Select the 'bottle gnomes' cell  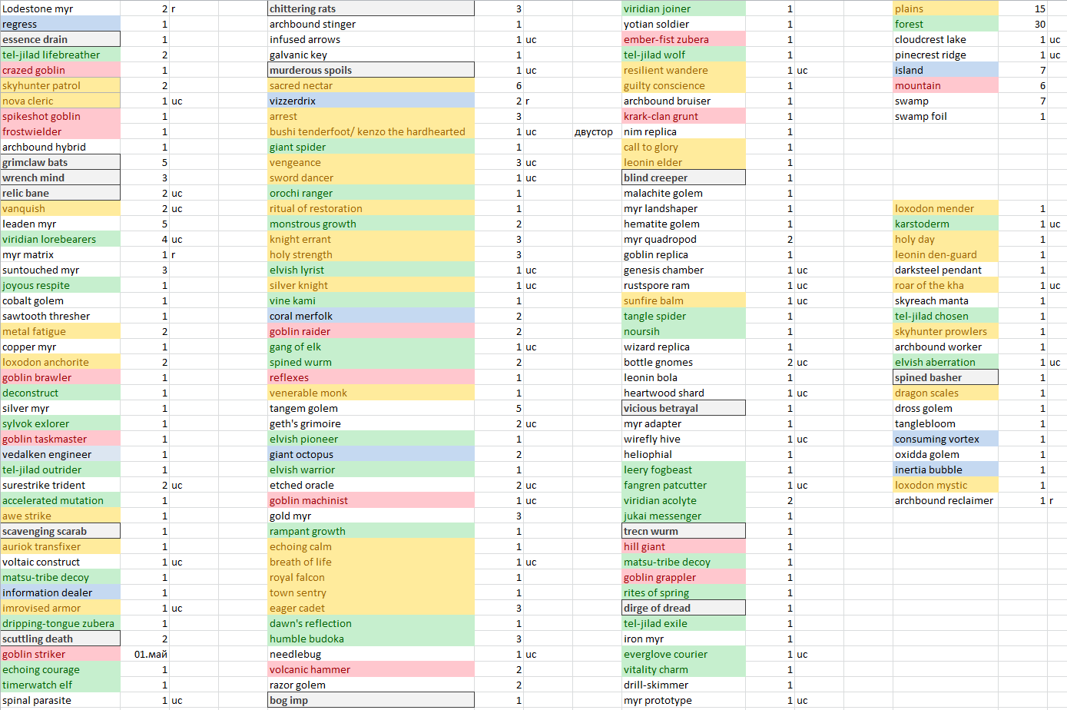[x=684, y=362]
